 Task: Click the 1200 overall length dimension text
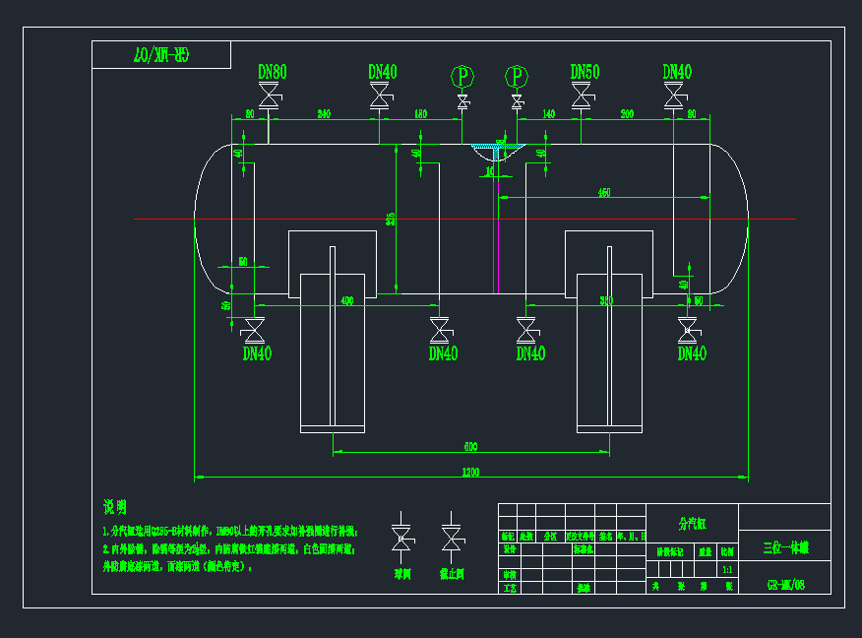coord(470,474)
